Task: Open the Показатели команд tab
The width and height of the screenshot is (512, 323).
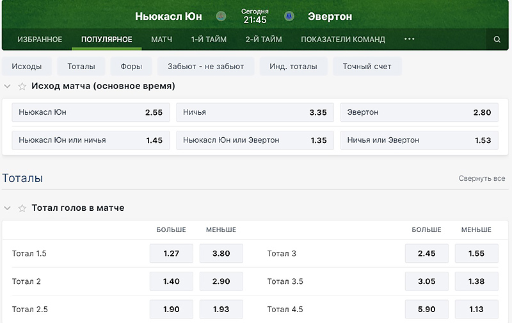Action: click(343, 39)
